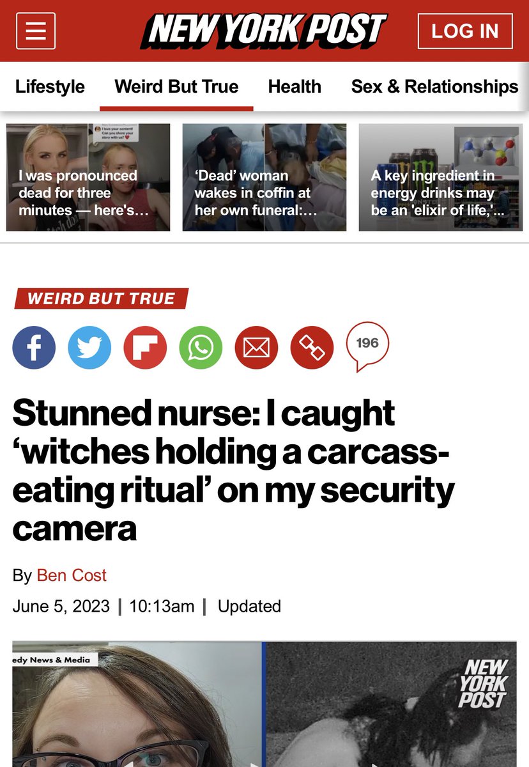Screen dimensions: 529x767
Task: Share article via WhatsApp icon
Action: pyautogui.click(x=201, y=348)
